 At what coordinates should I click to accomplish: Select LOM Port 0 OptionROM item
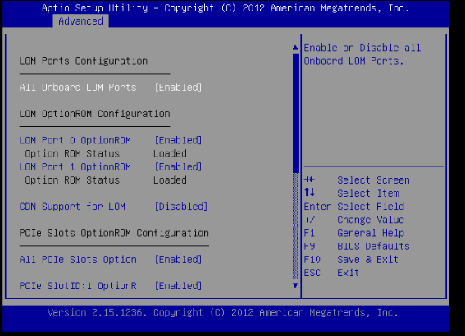[x=75, y=140]
